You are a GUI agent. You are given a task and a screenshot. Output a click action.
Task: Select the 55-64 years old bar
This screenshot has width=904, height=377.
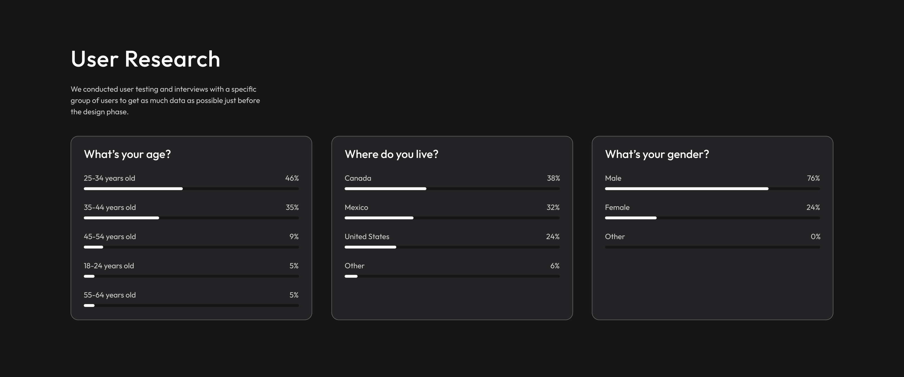(x=191, y=305)
